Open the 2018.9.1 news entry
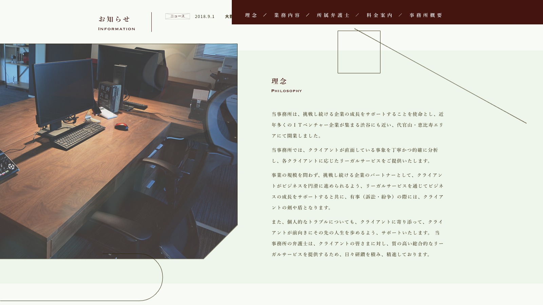 pyautogui.click(x=213, y=17)
